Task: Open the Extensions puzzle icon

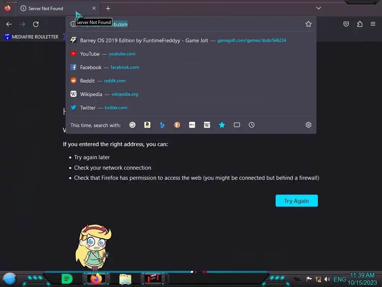Action: pos(360,24)
